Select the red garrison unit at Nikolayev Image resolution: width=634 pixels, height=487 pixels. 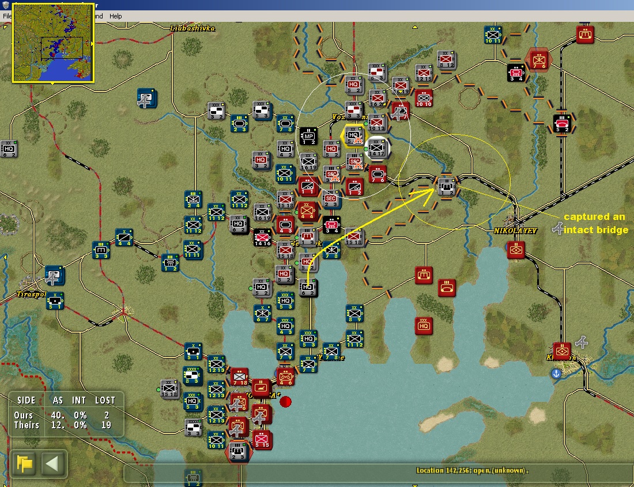(x=516, y=250)
